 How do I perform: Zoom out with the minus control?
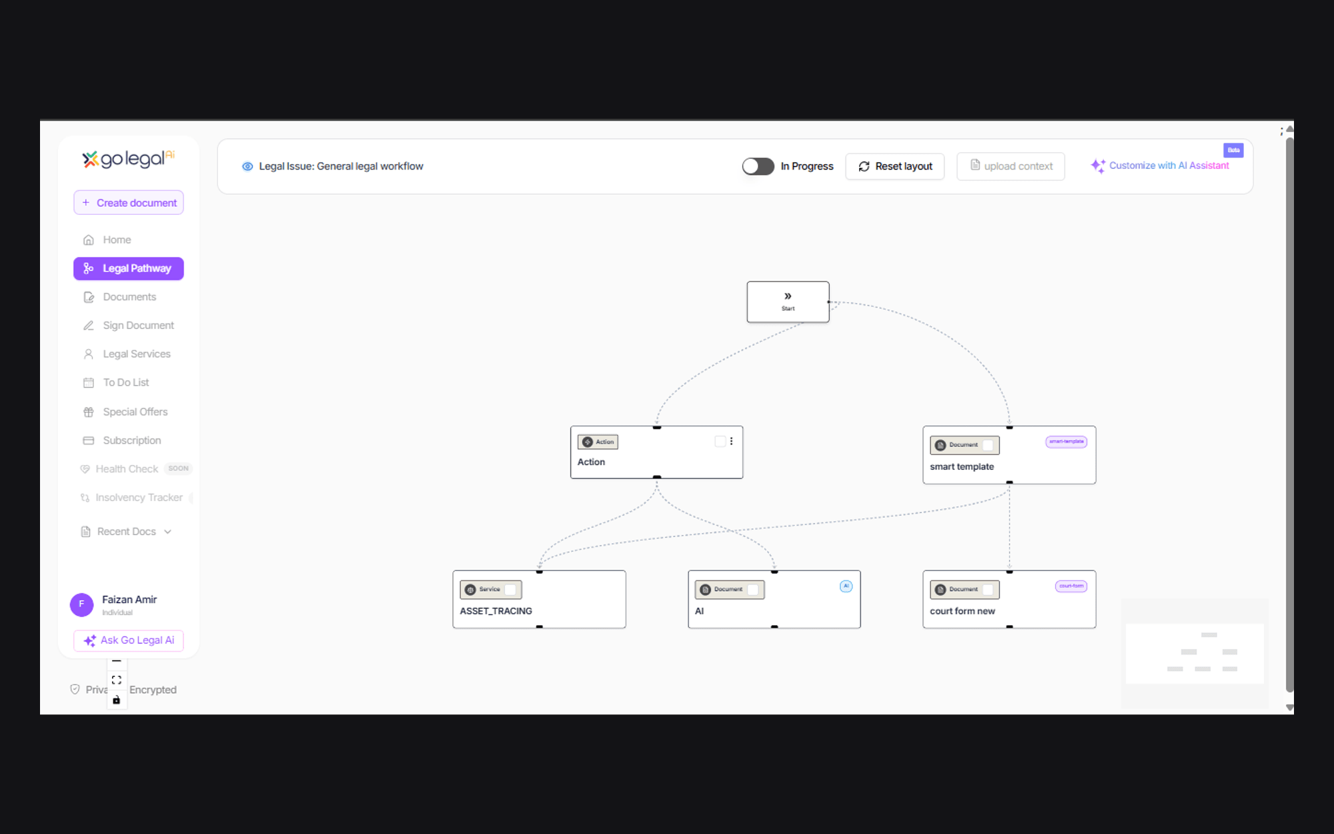tap(117, 661)
